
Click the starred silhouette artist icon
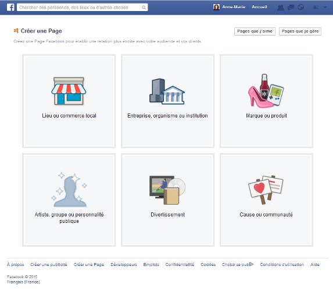(x=69, y=190)
